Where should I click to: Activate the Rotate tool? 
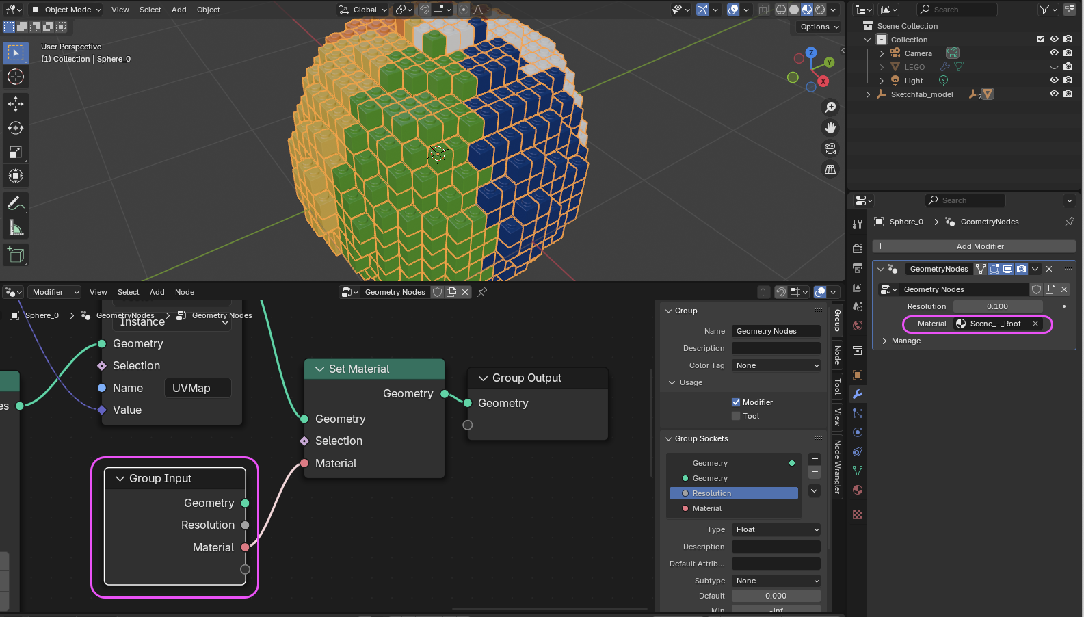[16, 128]
